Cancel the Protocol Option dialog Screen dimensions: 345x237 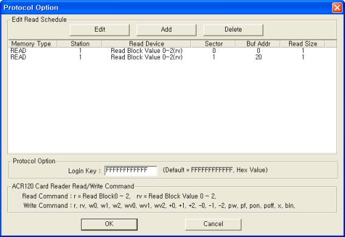213,224
